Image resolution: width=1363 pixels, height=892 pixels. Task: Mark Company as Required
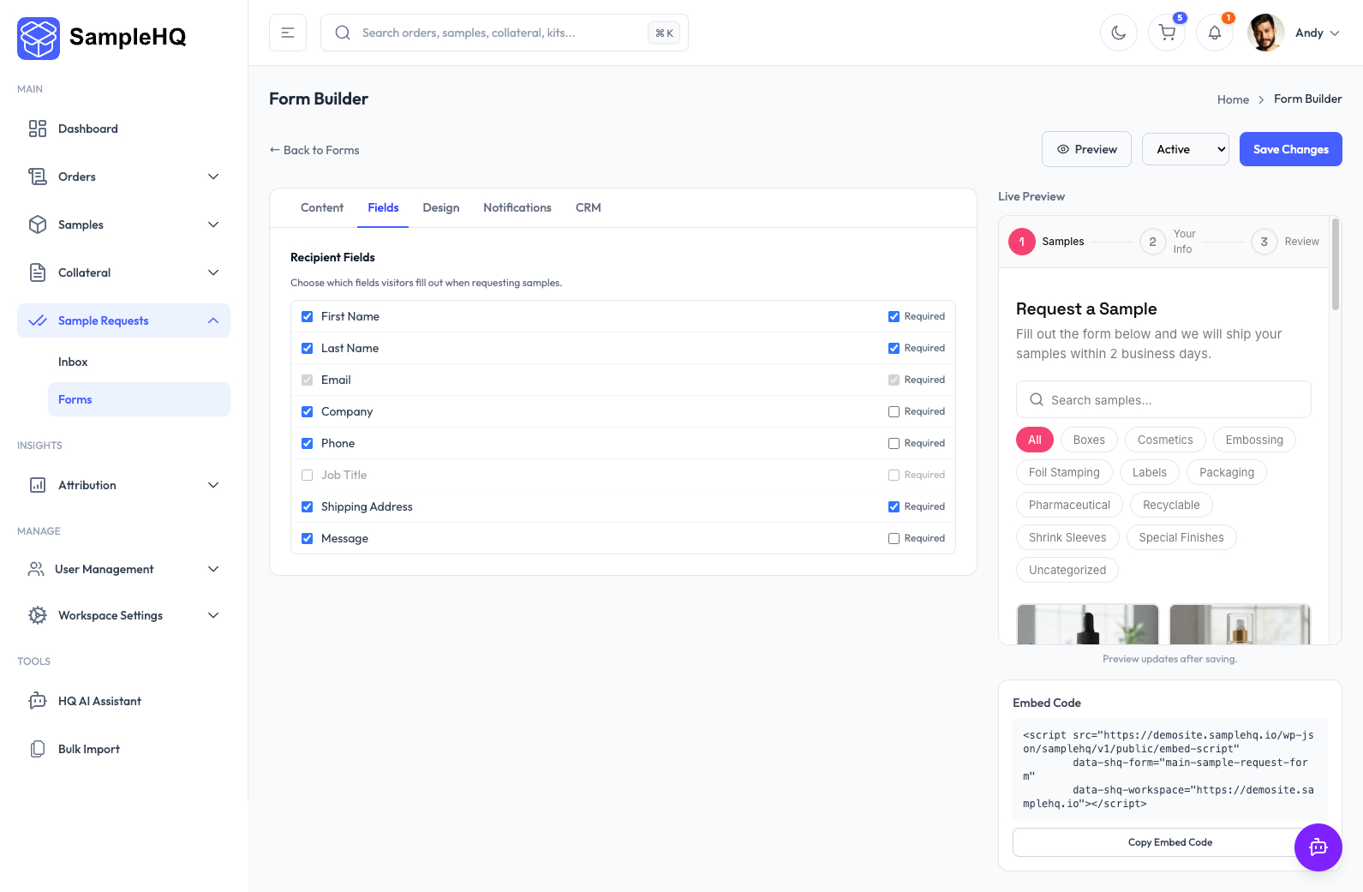894,411
